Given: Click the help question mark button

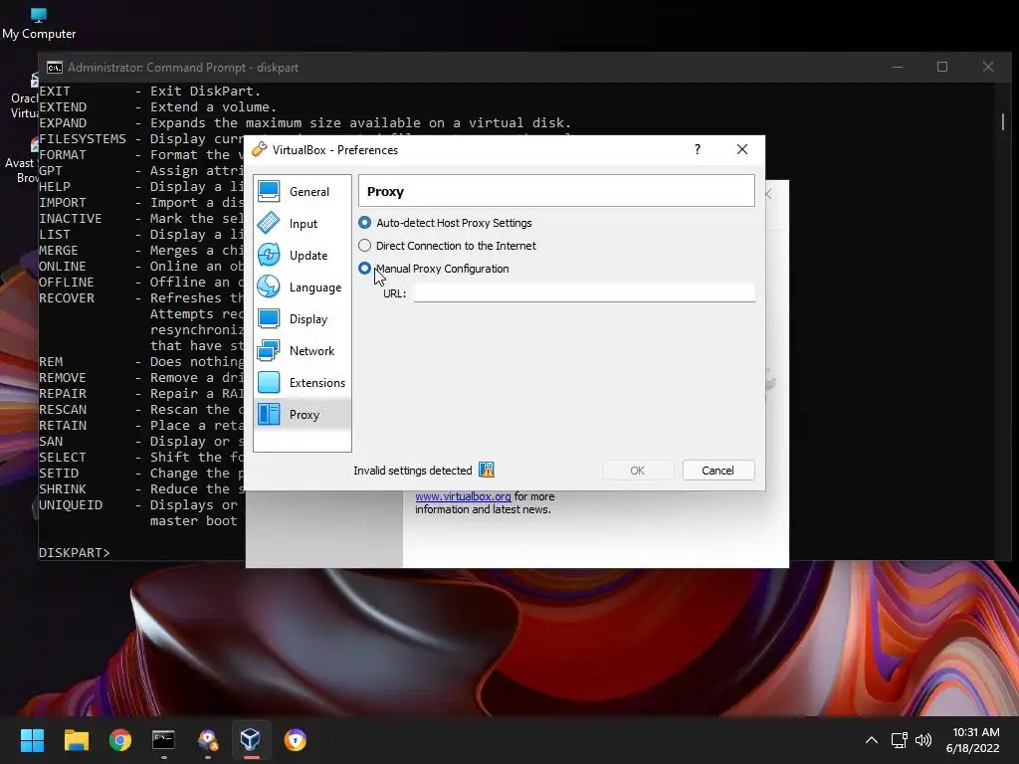Looking at the screenshot, I should (698, 149).
